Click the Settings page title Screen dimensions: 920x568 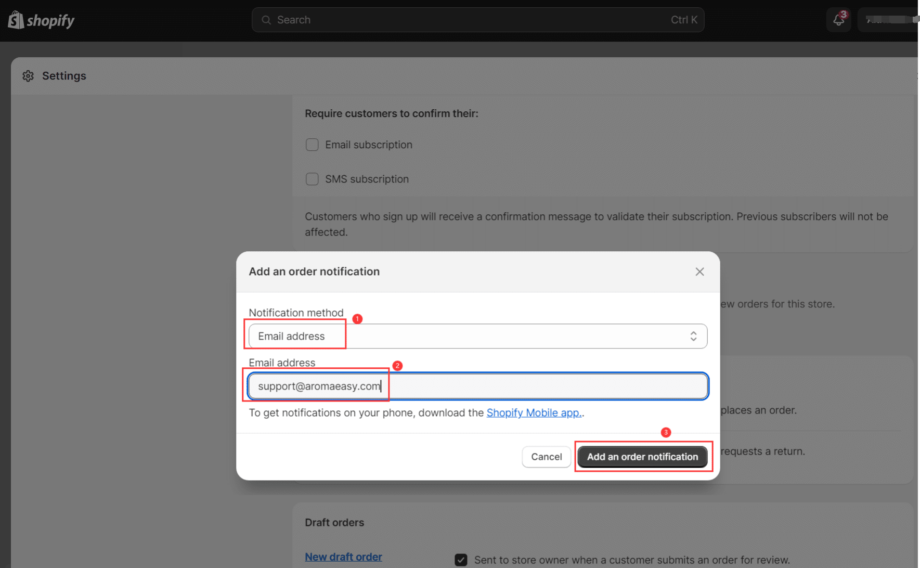[x=64, y=76]
